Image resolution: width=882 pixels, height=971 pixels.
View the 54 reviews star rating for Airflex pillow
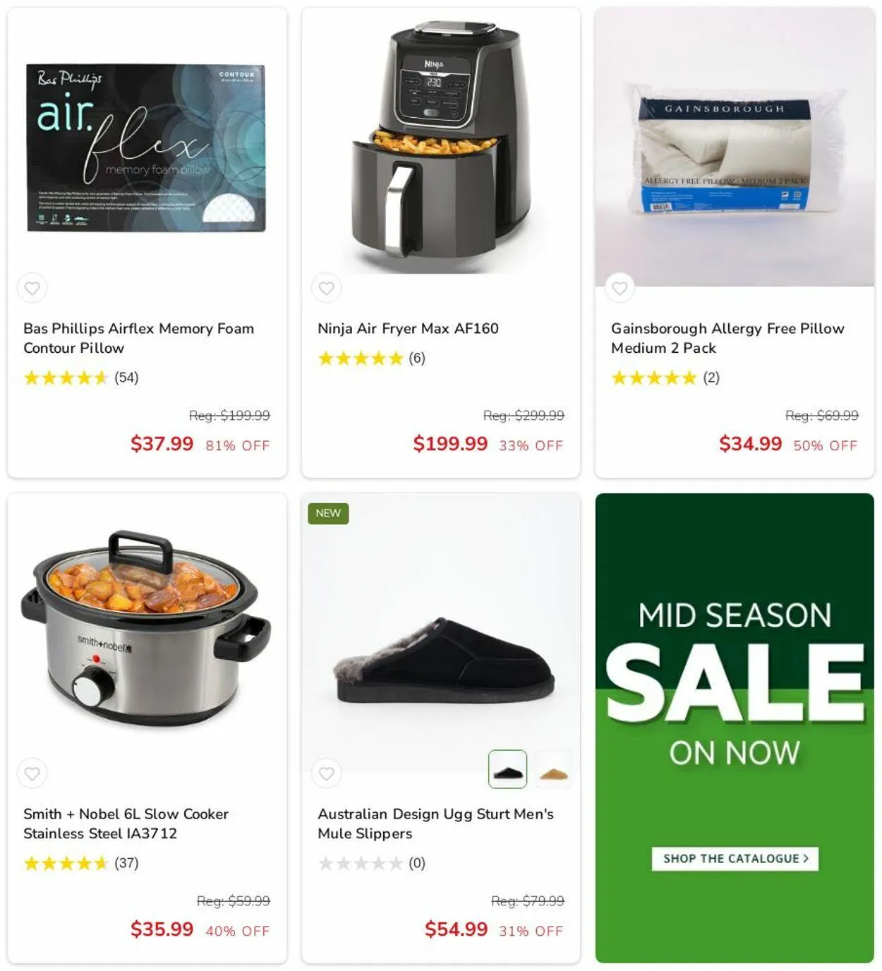click(81, 378)
